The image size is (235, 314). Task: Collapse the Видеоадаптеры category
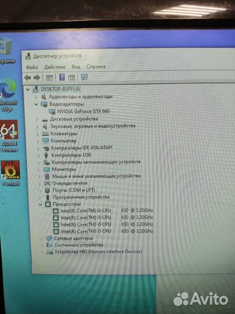[x=36, y=104]
